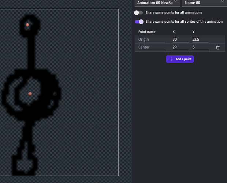
Task: Click the Y column header
Action: (193, 32)
